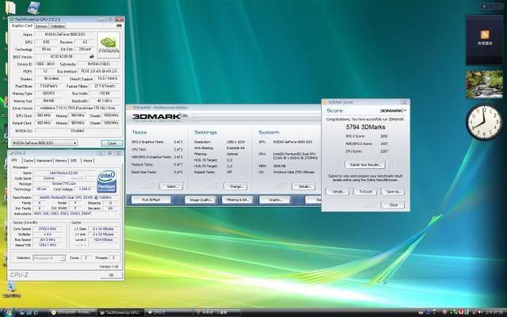Click the camera screenshot icon in GPU-Z
This screenshot has width=507, height=317.
(x=119, y=26)
